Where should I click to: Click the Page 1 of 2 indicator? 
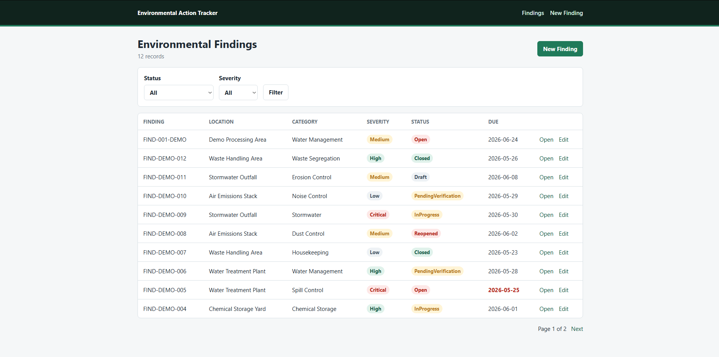(552, 329)
